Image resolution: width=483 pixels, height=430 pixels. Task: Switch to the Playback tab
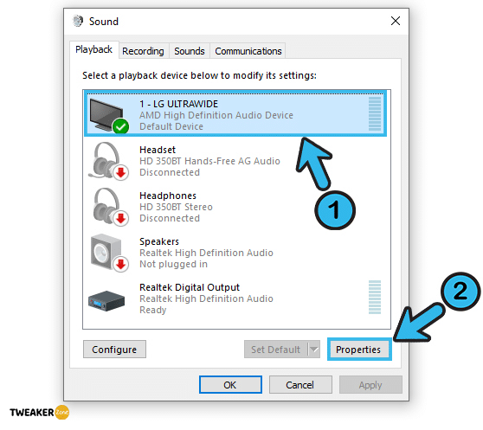point(94,49)
